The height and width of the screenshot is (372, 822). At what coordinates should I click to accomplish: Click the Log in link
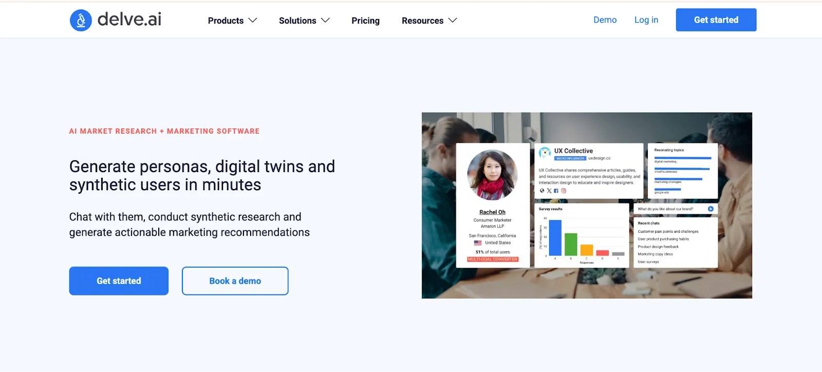646,20
